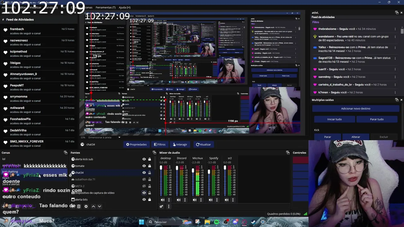Lock toggle for alerta kick sub source
The height and width of the screenshot is (227, 404).
point(150,159)
